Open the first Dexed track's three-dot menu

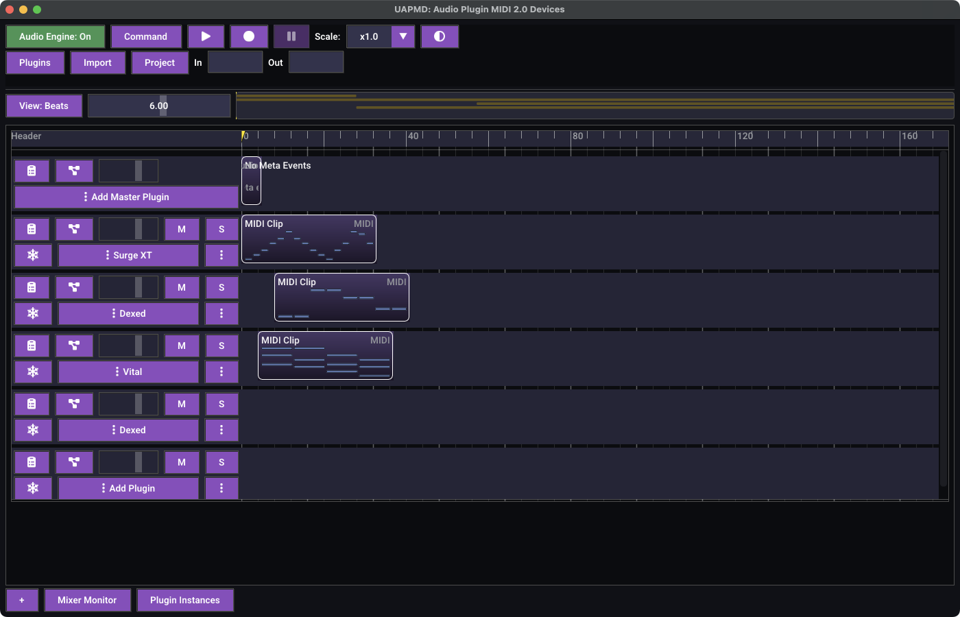221,313
